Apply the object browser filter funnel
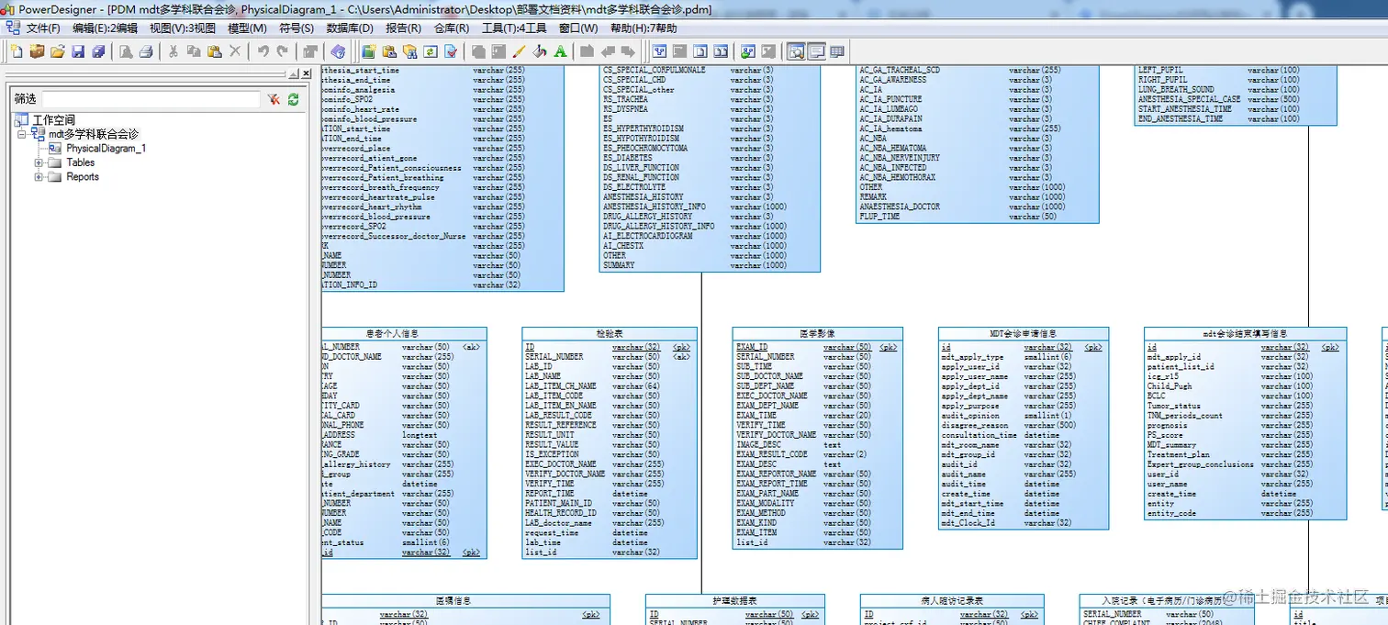1388x625 pixels. (274, 99)
